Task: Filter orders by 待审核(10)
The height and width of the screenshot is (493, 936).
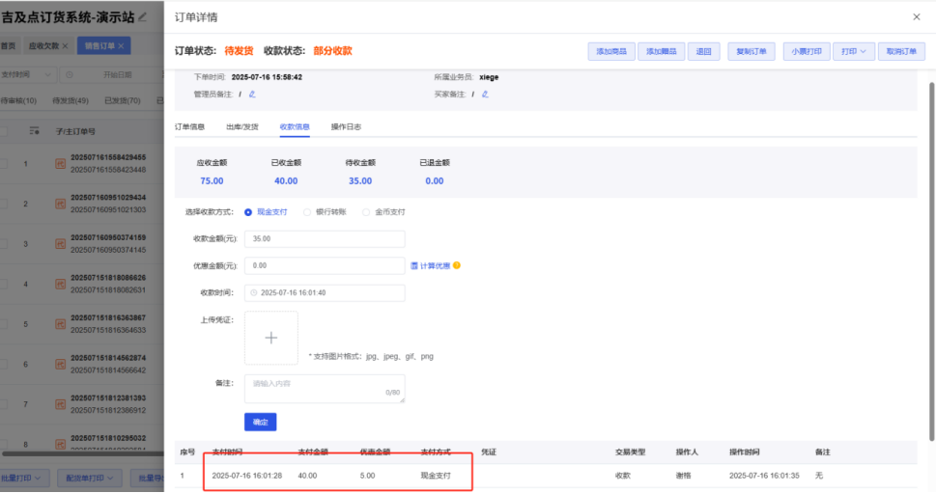Action: coord(18,100)
